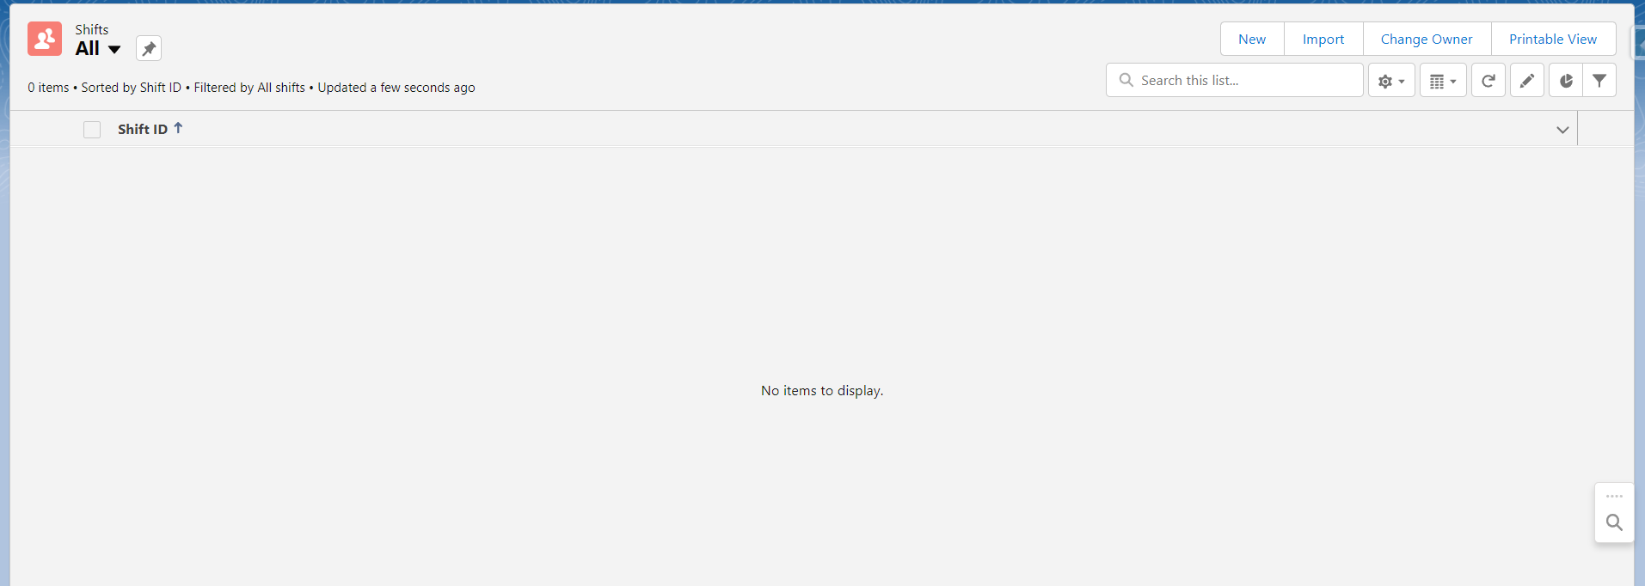
Task: Click the Shift ID sort arrow
Action: 178,128
